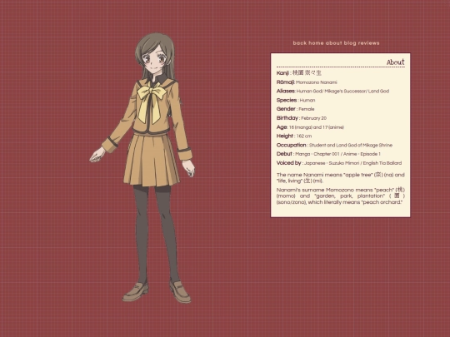Click the Species: Human line
Viewport: 450px width, 337px height.
296,101
